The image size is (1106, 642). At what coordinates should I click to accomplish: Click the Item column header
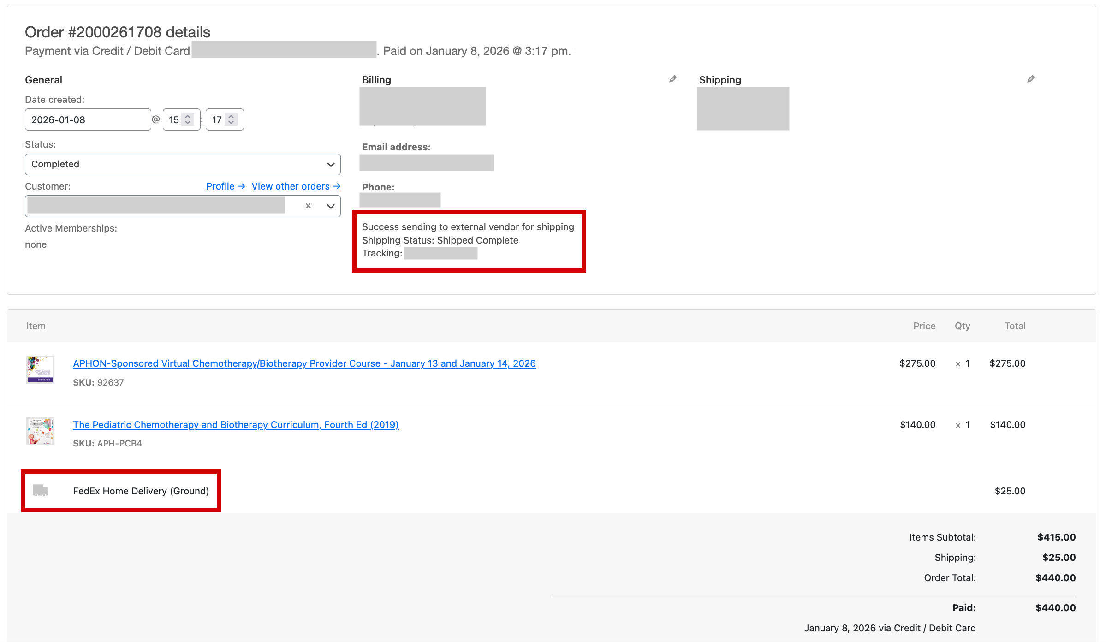pos(36,326)
